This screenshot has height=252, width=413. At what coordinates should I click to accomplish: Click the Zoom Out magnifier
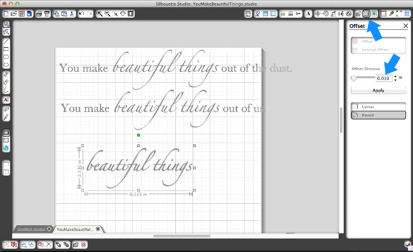pos(107,13)
